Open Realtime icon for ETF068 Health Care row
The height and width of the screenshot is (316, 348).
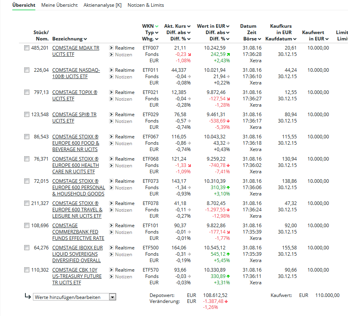(111, 159)
